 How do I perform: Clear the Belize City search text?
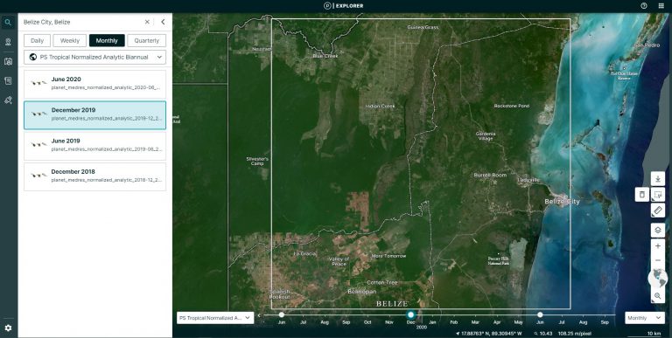click(147, 22)
